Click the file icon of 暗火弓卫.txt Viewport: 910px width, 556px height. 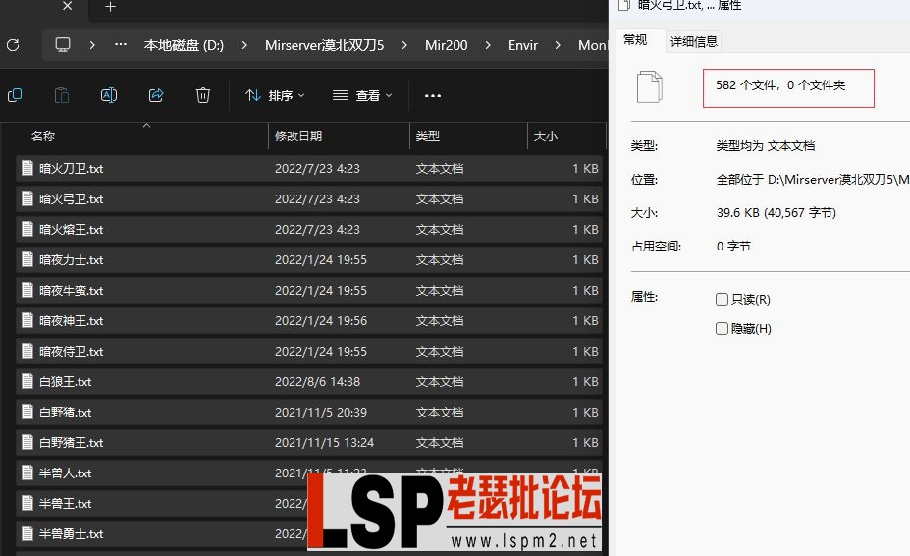[27, 198]
